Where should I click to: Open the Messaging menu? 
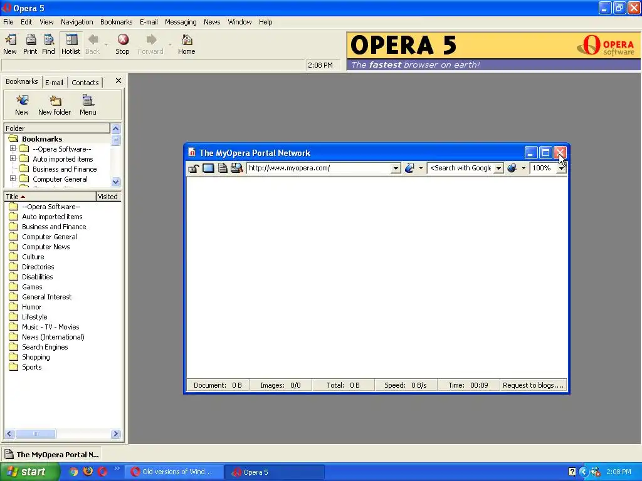point(181,22)
